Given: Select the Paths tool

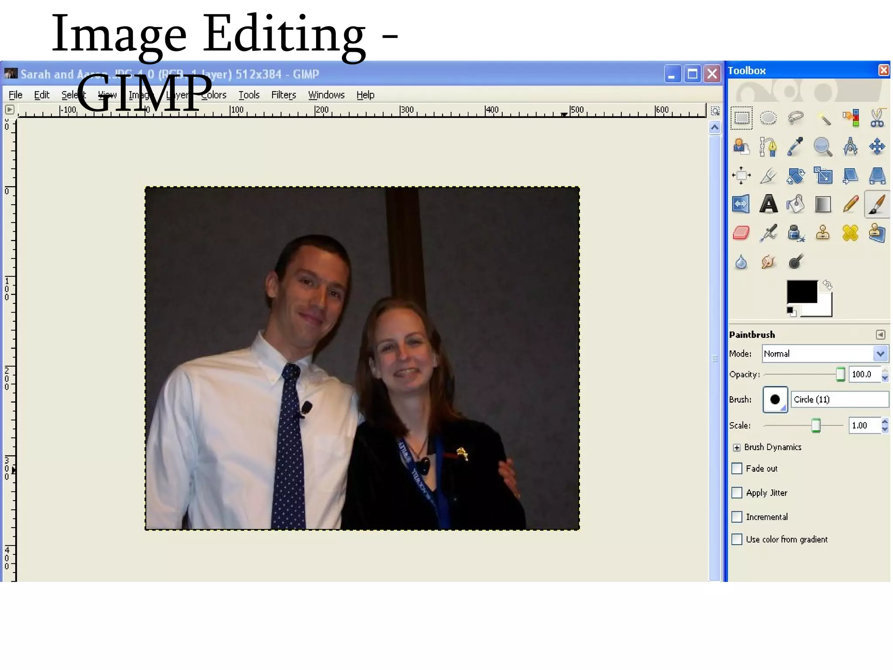Looking at the screenshot, I should (x=768, y=147).
